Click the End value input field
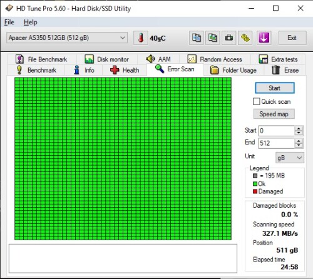This screenshot has height=279, width=313. pyautogui.click(x=277, y=143)
